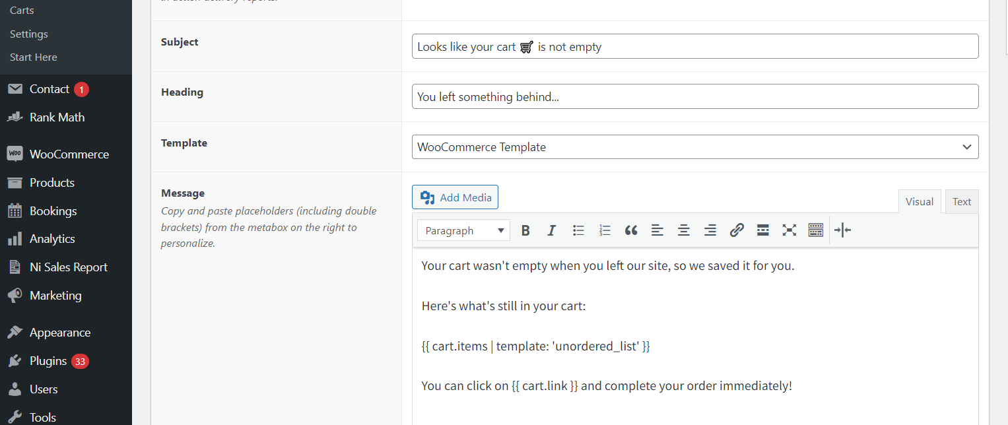Insert a link in the message

coord(737,230)
